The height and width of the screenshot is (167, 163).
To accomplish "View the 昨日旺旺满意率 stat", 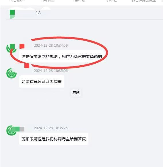I will (144, 1).
